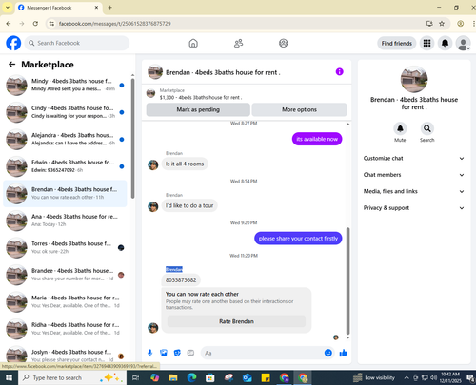Open Task View on the taskbar
The width and height of the screenshot is (476, 385).
(x=135, y=377)
